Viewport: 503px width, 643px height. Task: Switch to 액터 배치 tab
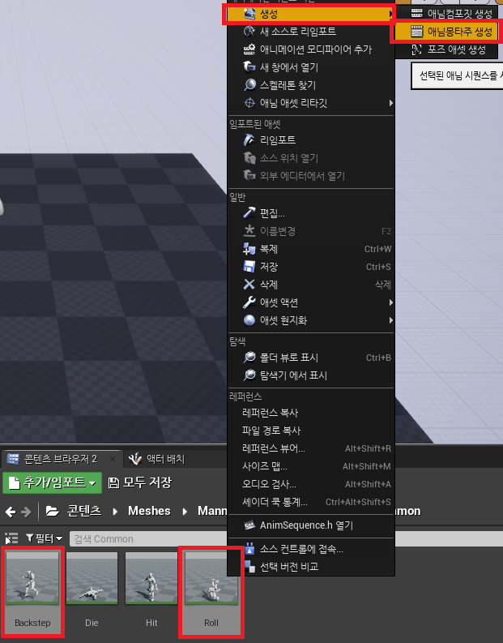click(x=158, y=459)
